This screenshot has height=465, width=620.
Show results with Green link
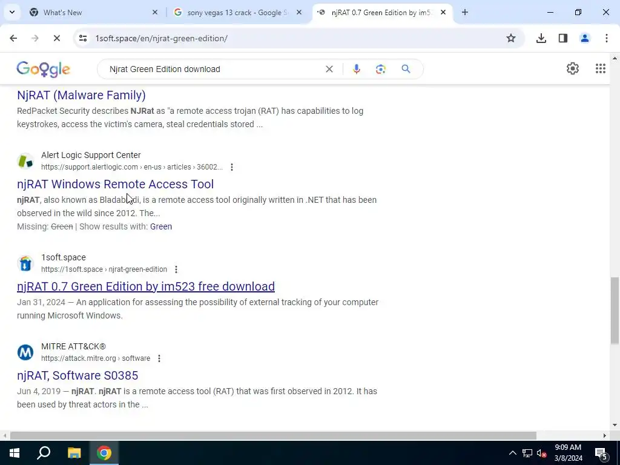click(161, 226)
